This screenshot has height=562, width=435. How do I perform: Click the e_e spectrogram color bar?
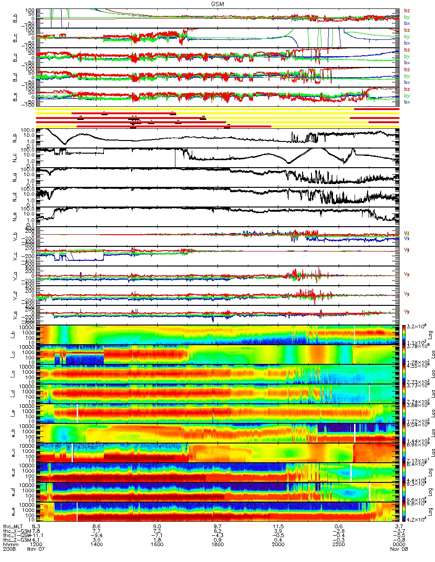404,511
